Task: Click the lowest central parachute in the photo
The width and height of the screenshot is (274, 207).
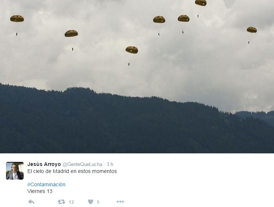Action: click(x=132, y=50)
